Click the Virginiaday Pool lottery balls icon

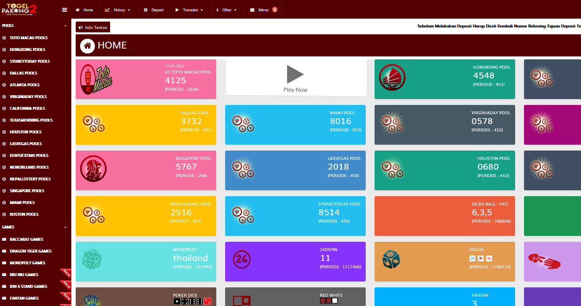pyautogui.click(x=393, y=124)
